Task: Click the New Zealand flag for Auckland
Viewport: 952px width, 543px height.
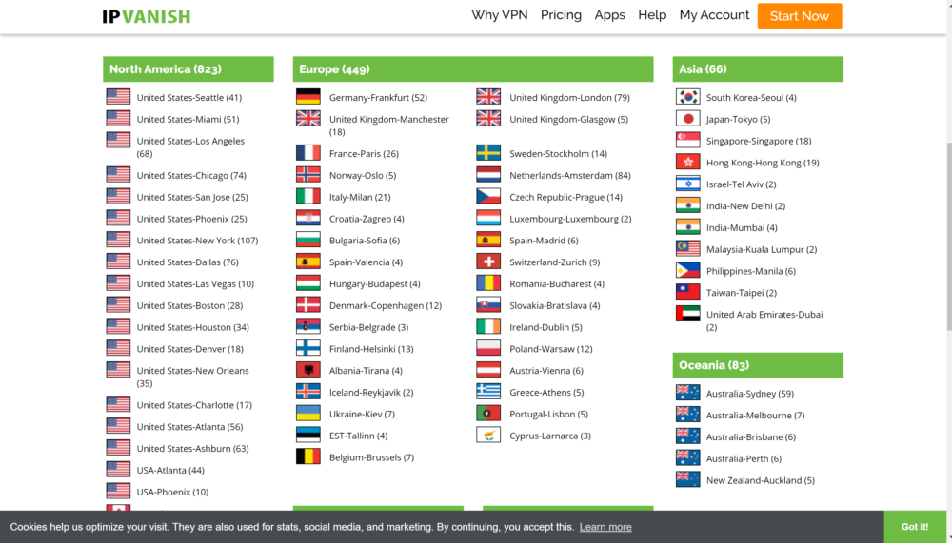Action: coord(688,479)
